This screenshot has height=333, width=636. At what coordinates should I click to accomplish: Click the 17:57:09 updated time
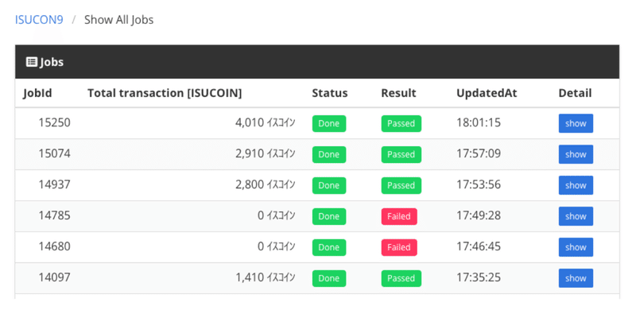click(x=479, y=153)
